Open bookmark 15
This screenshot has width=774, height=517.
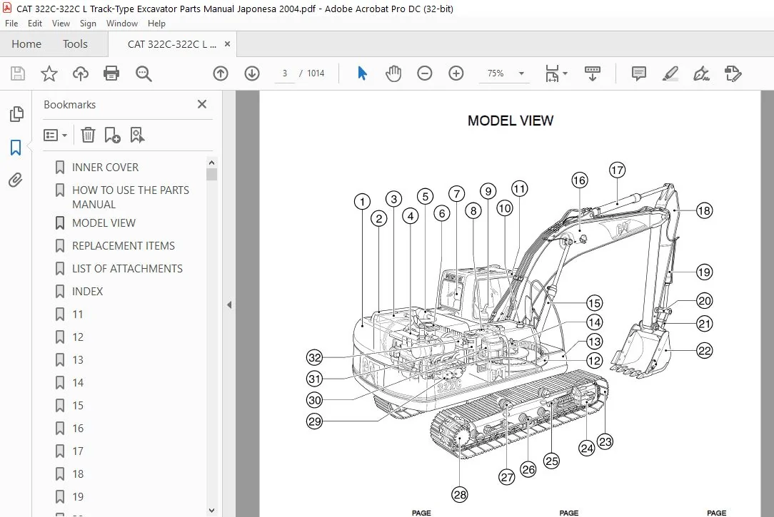(78, 406)
